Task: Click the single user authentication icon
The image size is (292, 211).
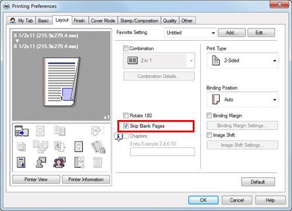Action: 41,163
